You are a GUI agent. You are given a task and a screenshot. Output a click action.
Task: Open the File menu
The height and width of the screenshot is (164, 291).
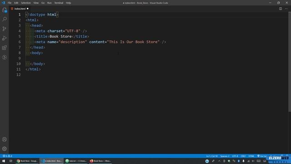pos(10,3)
